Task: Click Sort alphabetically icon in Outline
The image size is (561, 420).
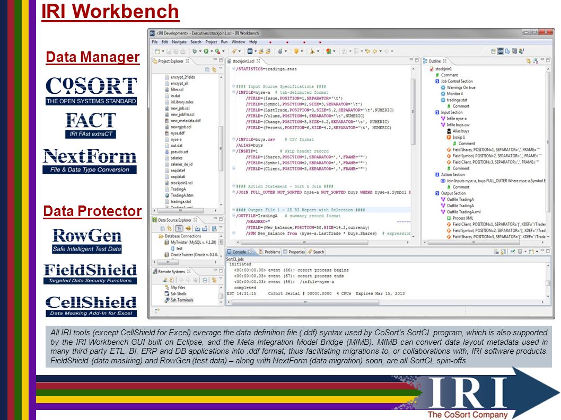Action: pyautogui.click(x=536, y=61)
